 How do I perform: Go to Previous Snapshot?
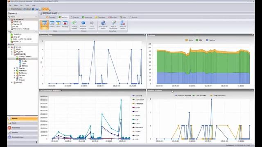[83, 25]
